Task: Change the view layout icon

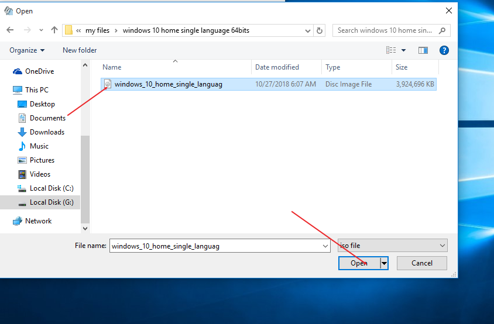Action: tap(391, 50)
